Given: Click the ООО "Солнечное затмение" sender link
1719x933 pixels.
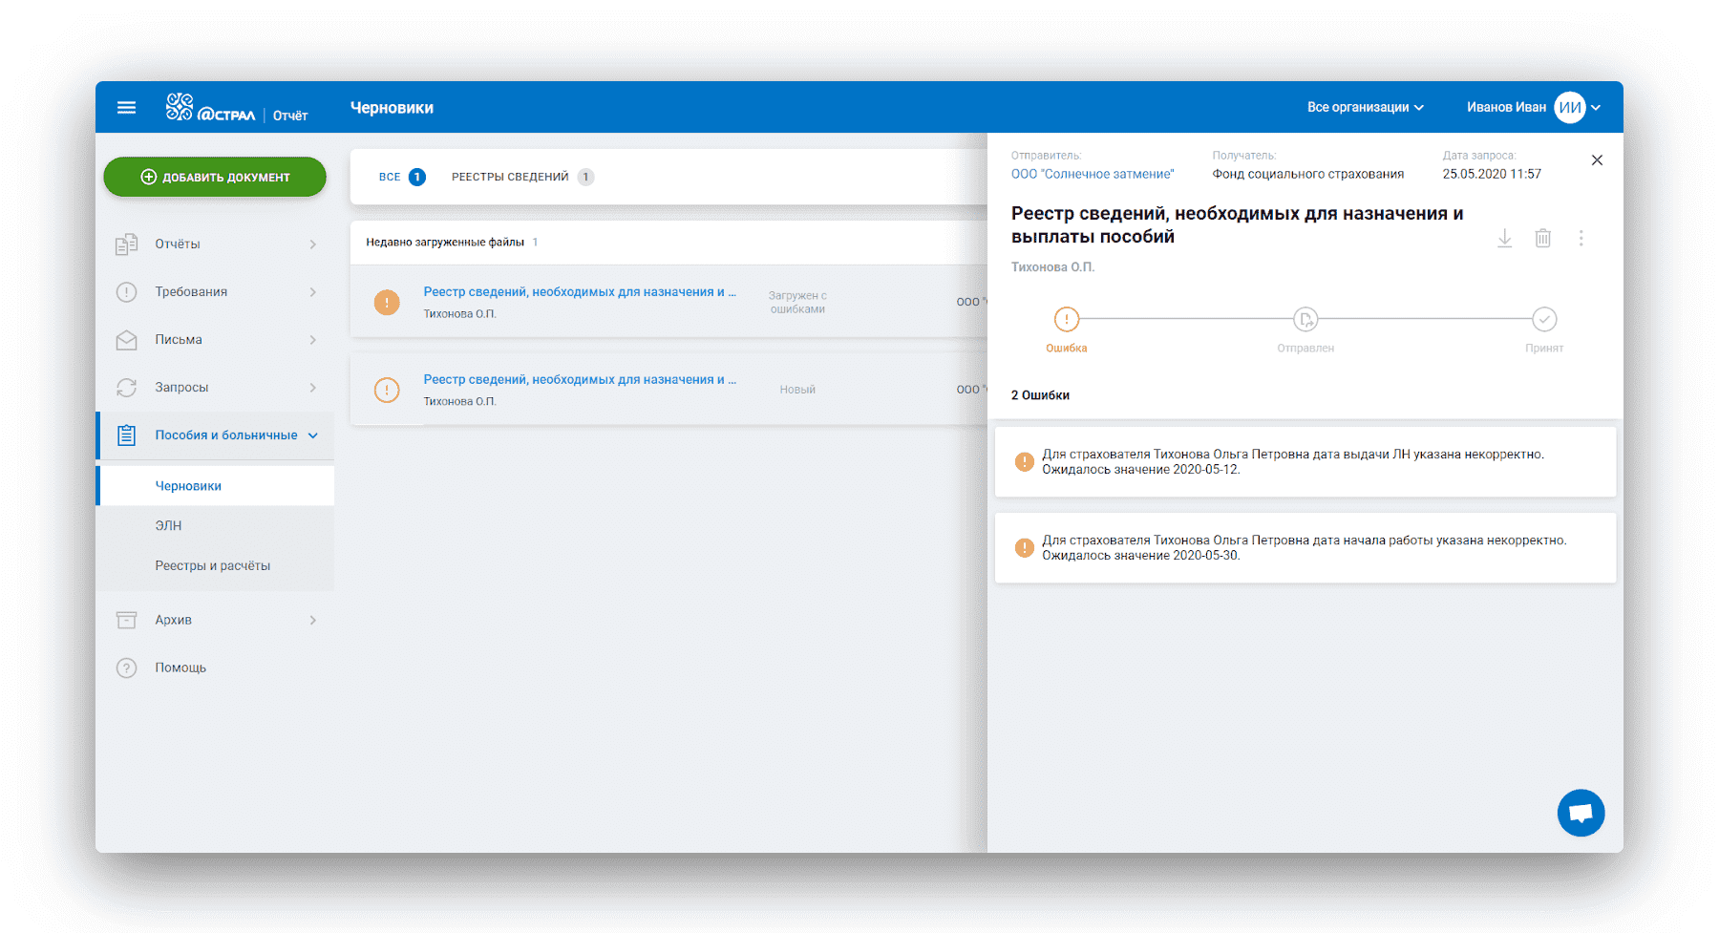Looking at the screenshot, I should (1093, 174).
